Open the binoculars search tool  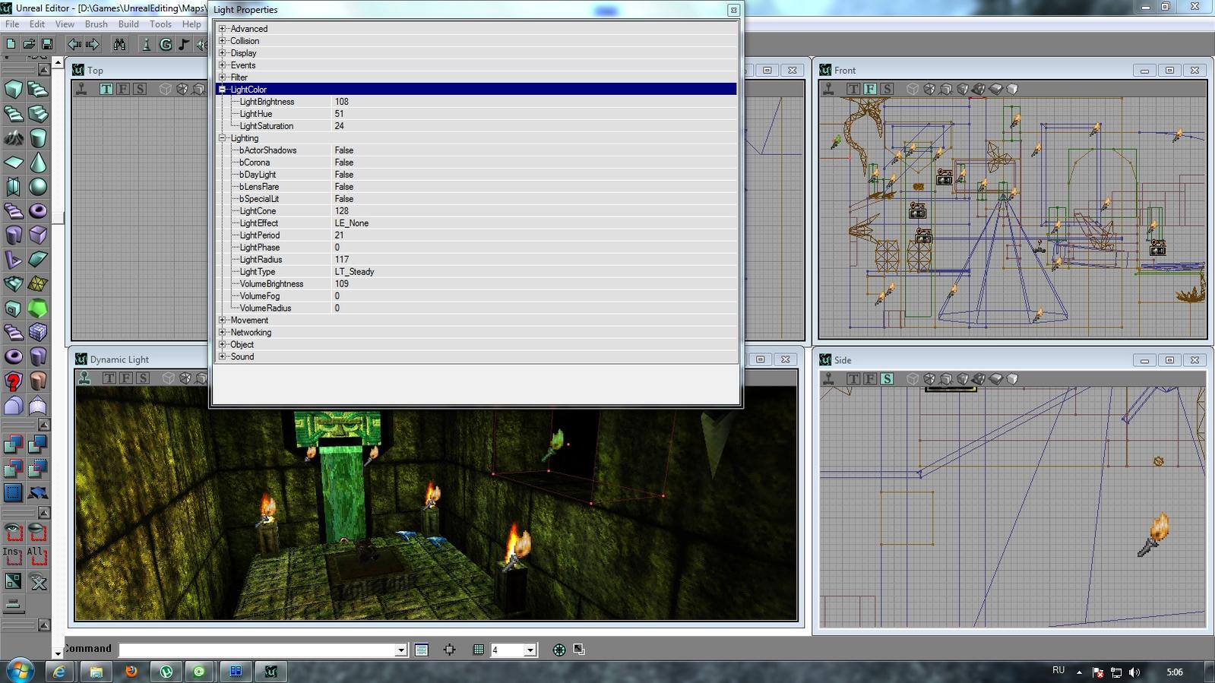(119, 45)
